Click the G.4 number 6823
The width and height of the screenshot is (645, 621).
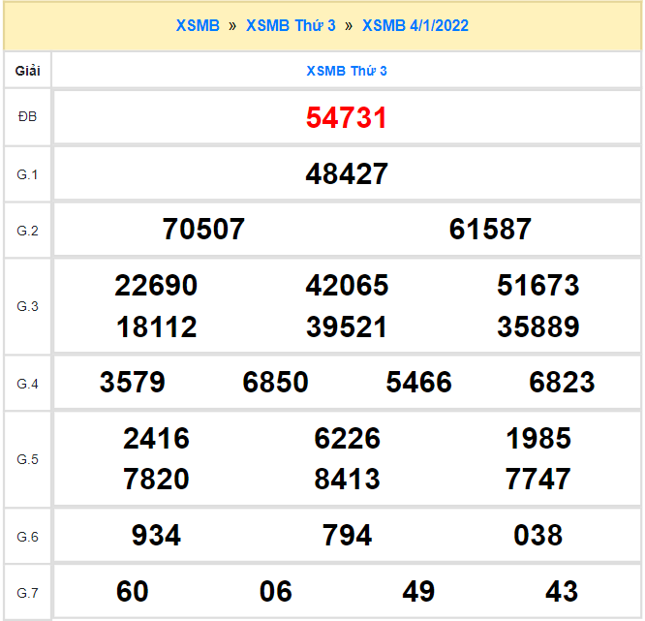pyautogui.click(x=562, y=383)
